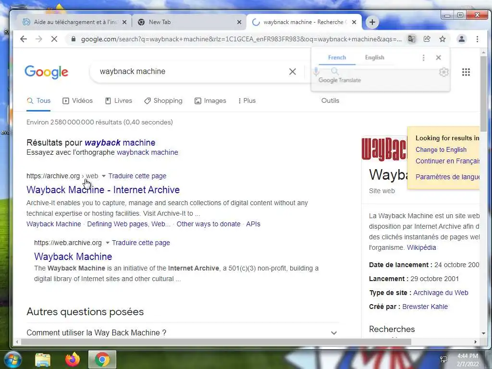
Task: Click Change to English link
Action: coord(441,150)
